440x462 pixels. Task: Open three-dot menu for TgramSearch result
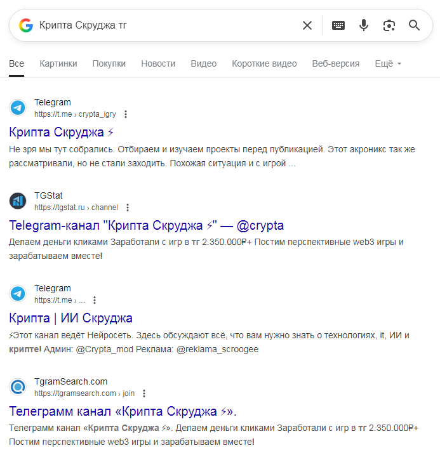[144, 393]
